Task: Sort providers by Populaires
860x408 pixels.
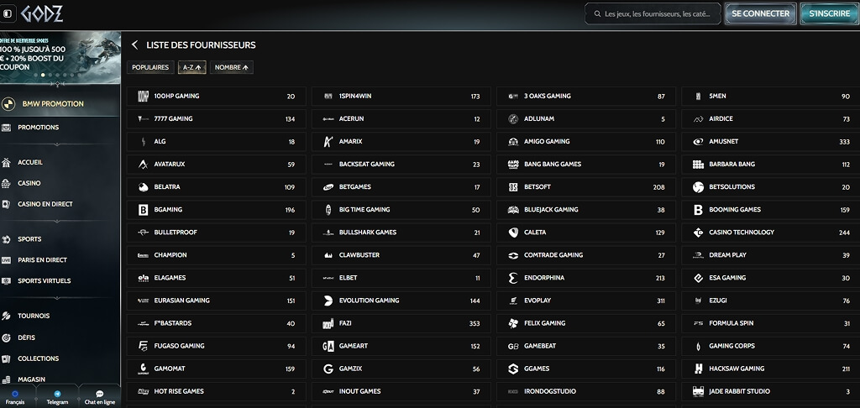Action: coord(150,67)
